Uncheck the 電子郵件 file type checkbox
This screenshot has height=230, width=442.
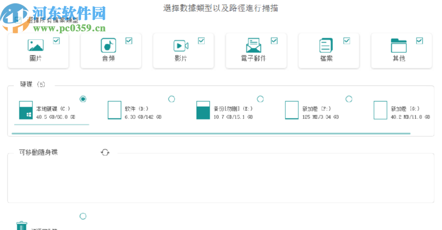(x=274, y=41)
